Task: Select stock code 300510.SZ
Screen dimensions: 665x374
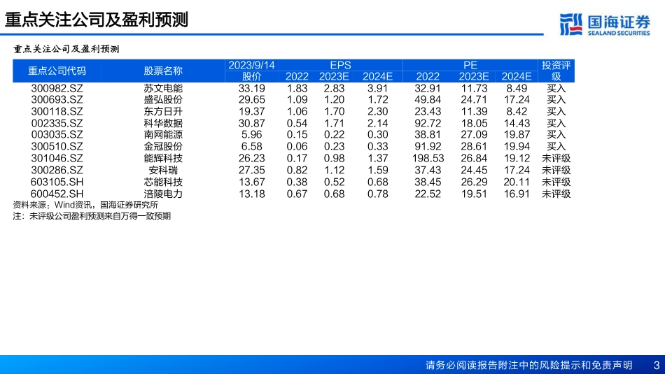Action: [57, 147]
